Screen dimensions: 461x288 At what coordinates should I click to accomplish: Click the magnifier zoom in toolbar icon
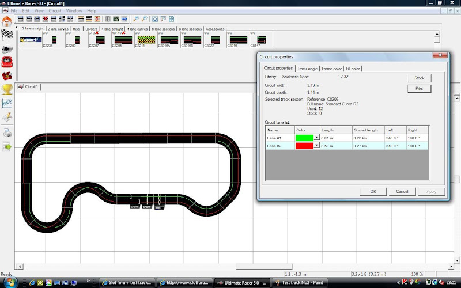click(135, 19)
